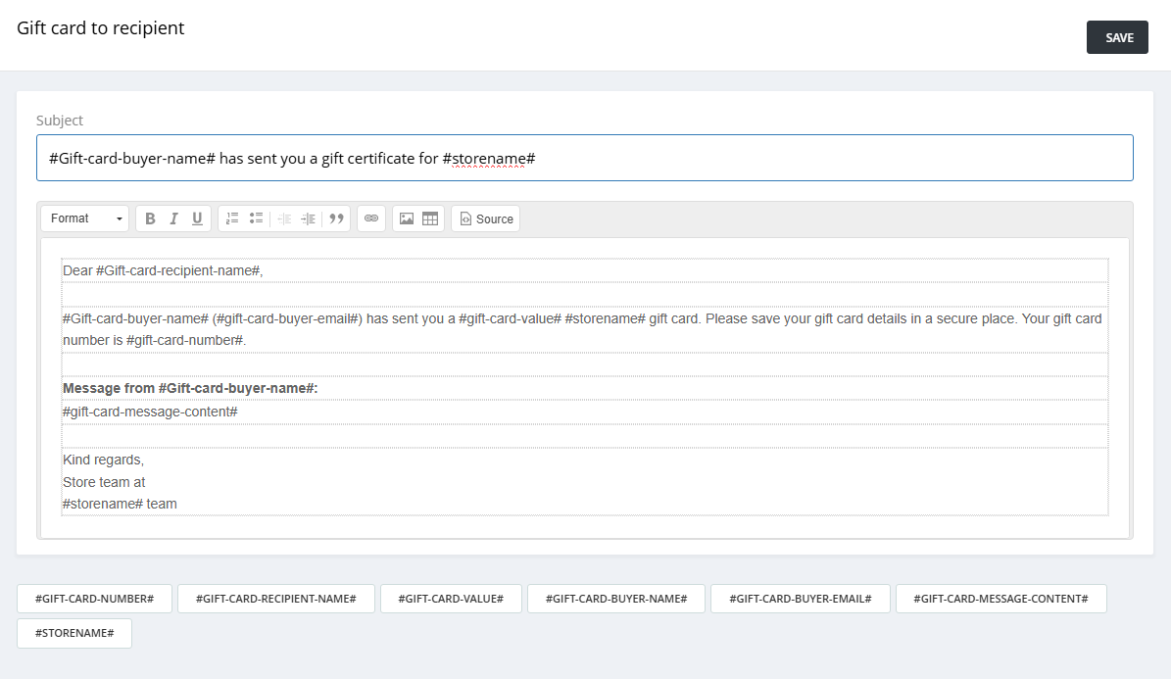
Task: Apply block quote formatting
Action: (x=336, y=218)
